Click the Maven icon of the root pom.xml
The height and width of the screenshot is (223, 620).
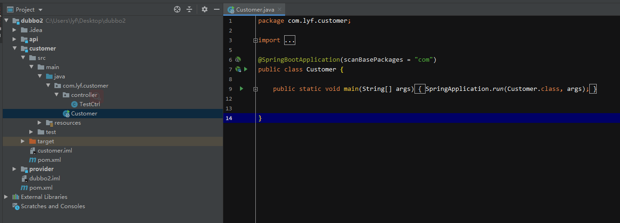pyautogui.click(x=24, y=188)
